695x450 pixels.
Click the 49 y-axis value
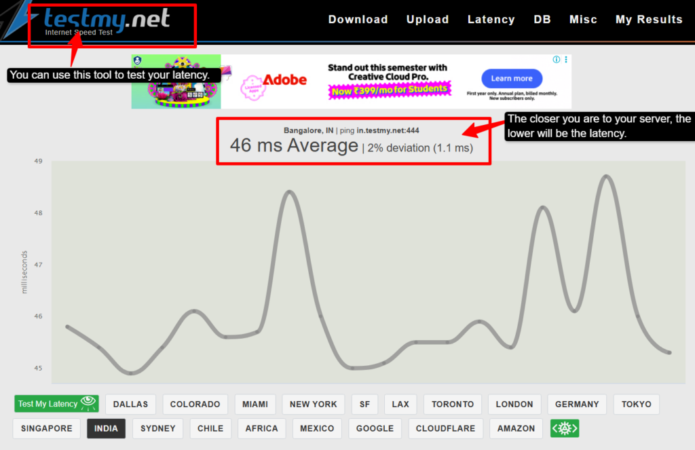[39, 161]
